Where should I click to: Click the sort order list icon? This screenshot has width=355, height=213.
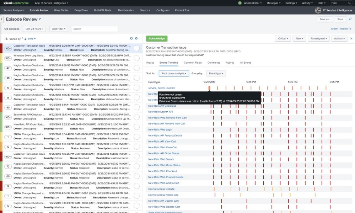[x=6, y=39]
